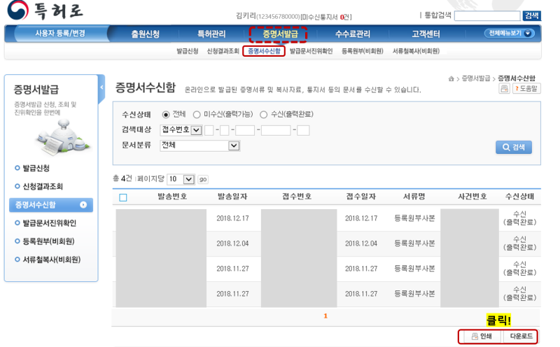
Task: Click the blue 검색 button with magnifier
Action: (514, 147)
